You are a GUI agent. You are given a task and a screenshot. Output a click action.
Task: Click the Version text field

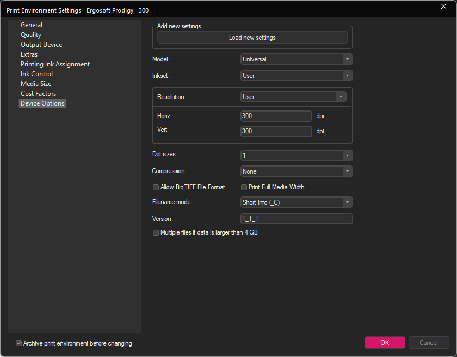point(297,219)
